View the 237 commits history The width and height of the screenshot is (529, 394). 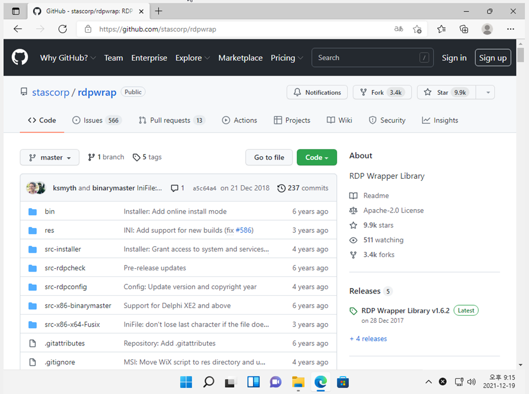303,188
